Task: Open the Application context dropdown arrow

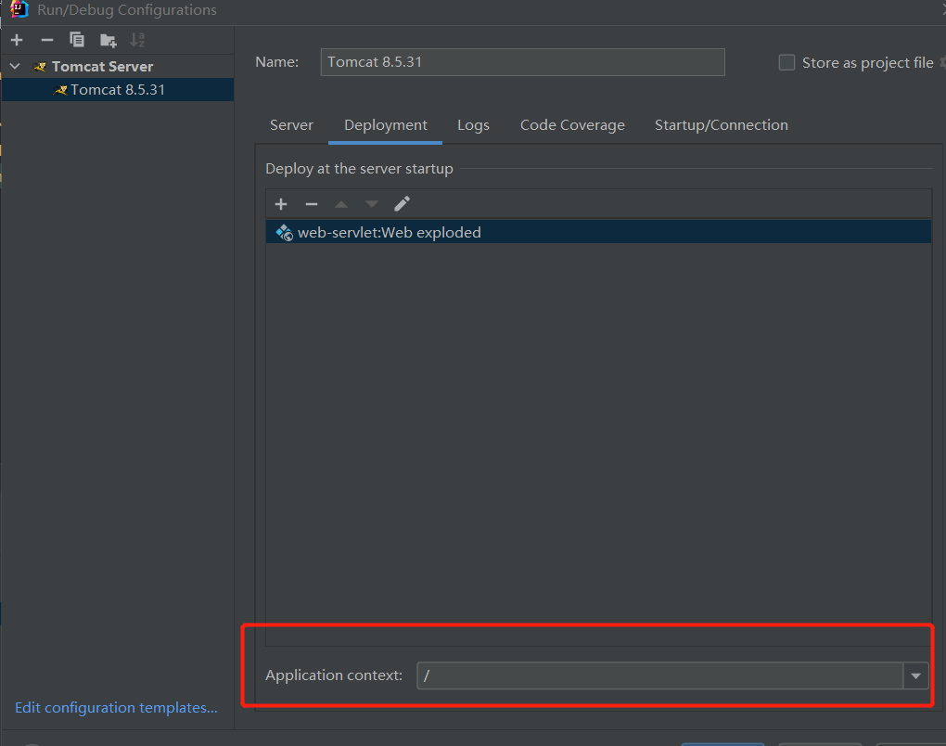Action: 915,675
